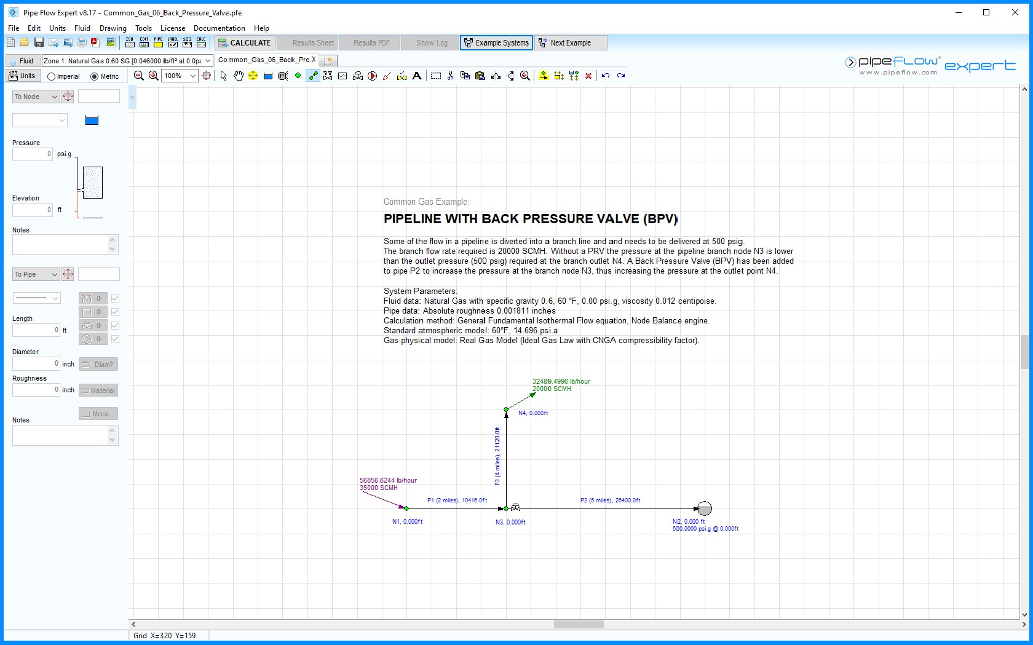Switch to the Common_Gas_06_Back_Pre tab

(266, 60)
